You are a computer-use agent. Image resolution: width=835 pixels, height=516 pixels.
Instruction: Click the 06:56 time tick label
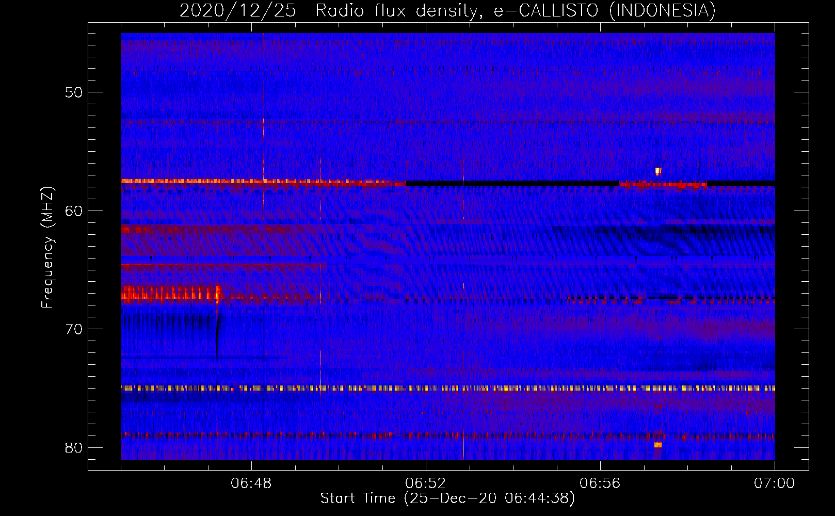(600, 483)
